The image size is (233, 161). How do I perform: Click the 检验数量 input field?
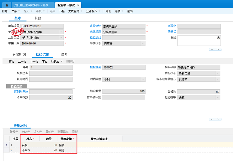point(124,91)
